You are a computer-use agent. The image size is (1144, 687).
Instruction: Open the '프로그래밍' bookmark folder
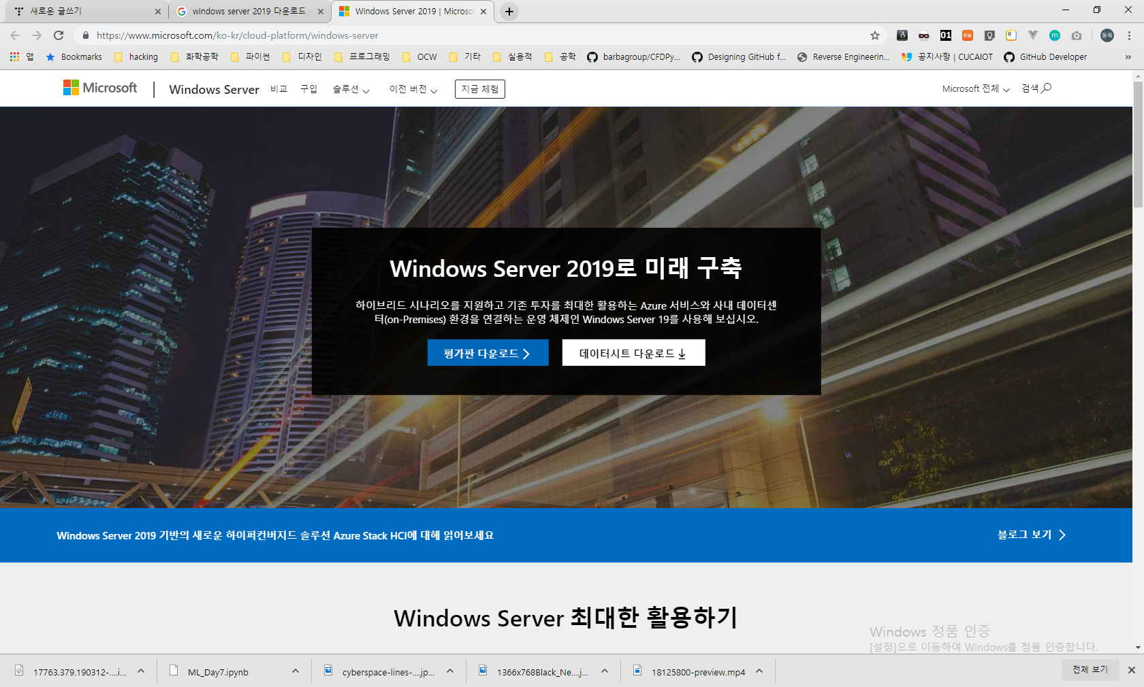pyautogui.click(x=362, y=57)
